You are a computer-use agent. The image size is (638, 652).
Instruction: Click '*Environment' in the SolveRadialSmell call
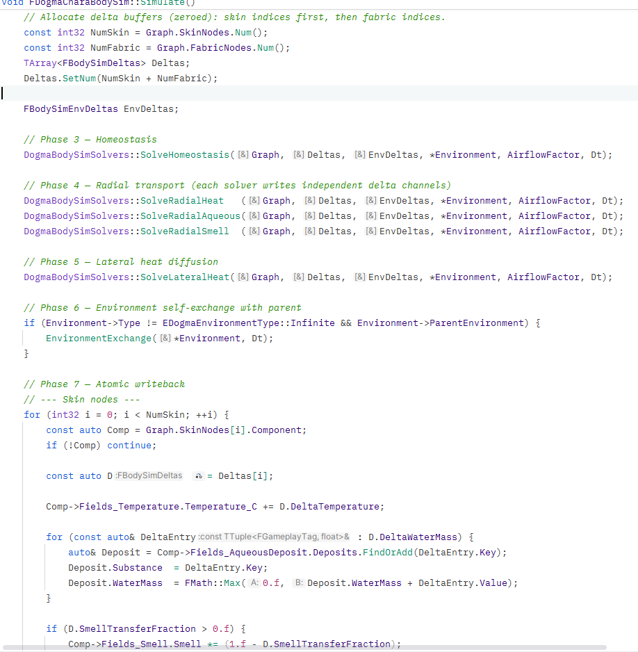pyautogui.click(x=474, y=231)
